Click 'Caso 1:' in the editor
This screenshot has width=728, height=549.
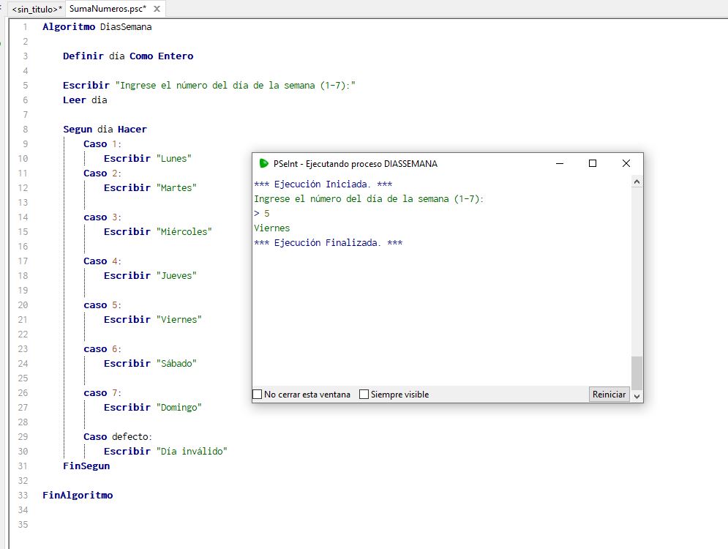coord(102,144)
